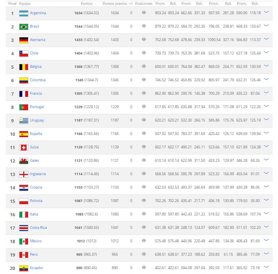Viewport: 278px width, 274px height.
Task: Expand the España row details chevron
Action: click(x=266, y=133)
